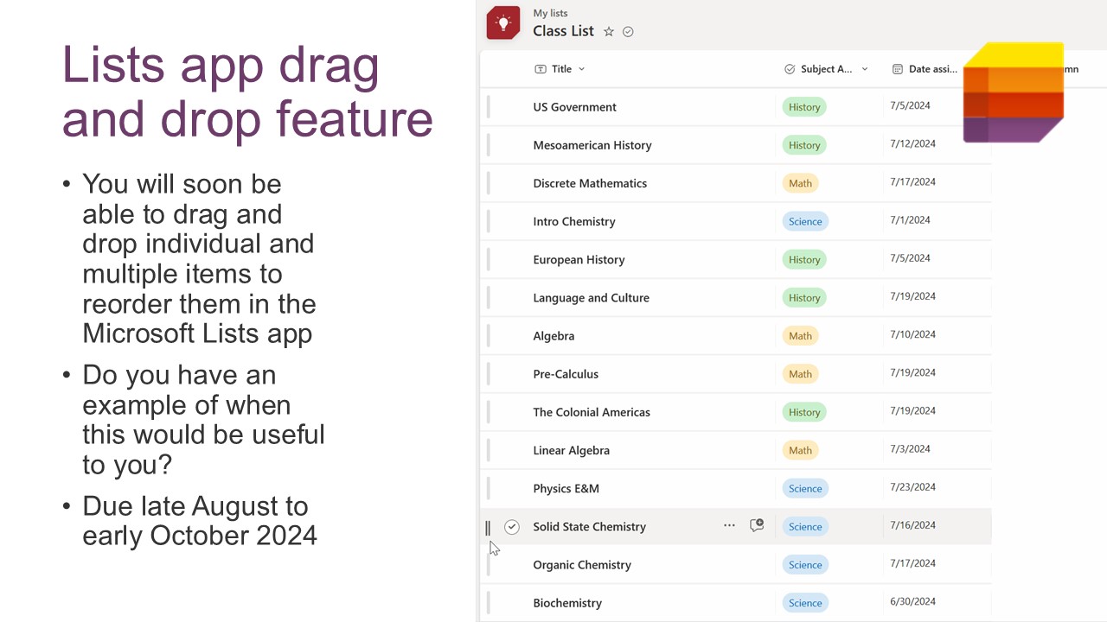This screenshot has width=1107, height=622.
Task: Open the Biochemistry item
Action: (x=567, y=603)
